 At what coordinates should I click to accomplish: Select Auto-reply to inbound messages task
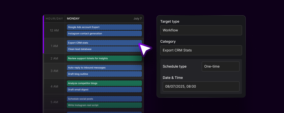pyautogui.click(x=104, y=68)
